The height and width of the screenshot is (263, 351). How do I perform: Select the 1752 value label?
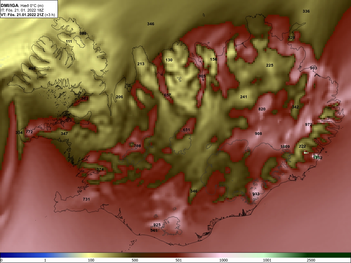[x=318, y=158]
